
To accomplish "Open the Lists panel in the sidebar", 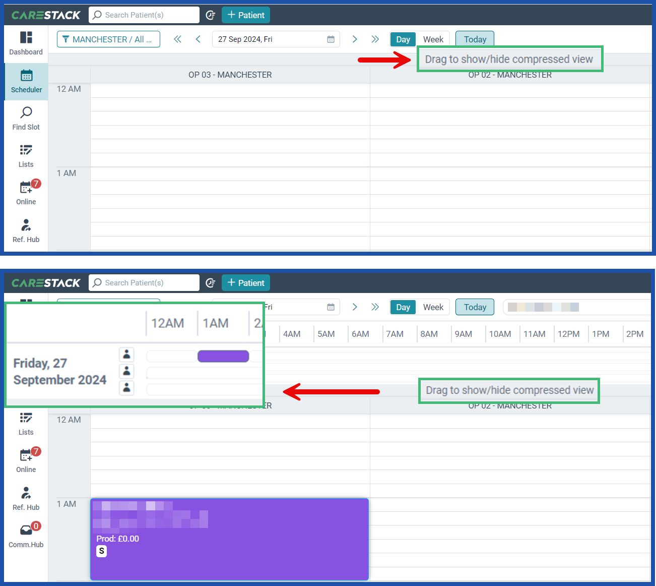I will pos(26,155).
